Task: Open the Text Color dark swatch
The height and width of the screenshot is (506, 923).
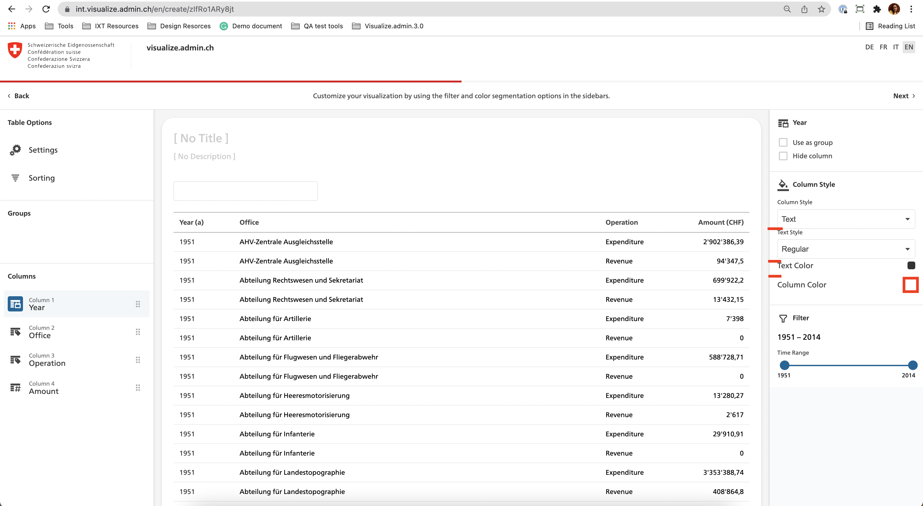Action: 911,265
